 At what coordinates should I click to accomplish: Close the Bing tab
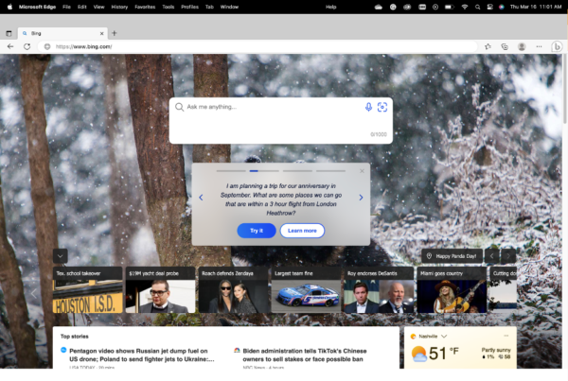click(x=102, y=33)
